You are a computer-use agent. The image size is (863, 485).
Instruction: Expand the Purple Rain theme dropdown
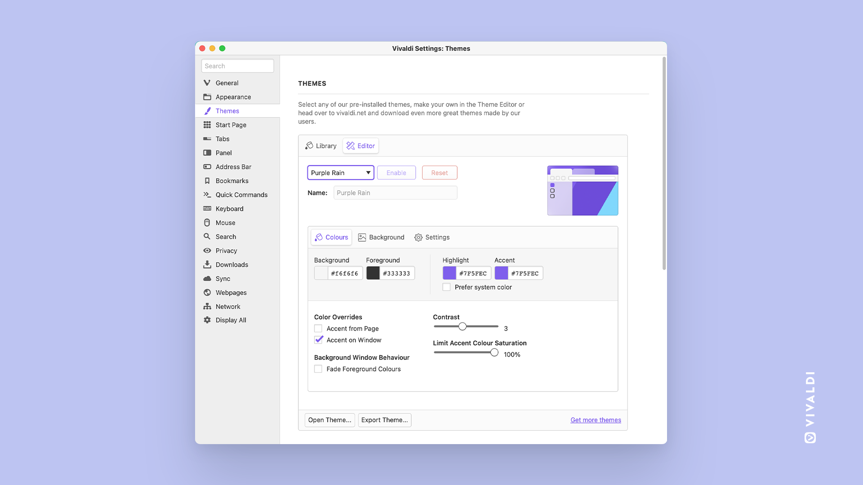click(x=368, y=172)
